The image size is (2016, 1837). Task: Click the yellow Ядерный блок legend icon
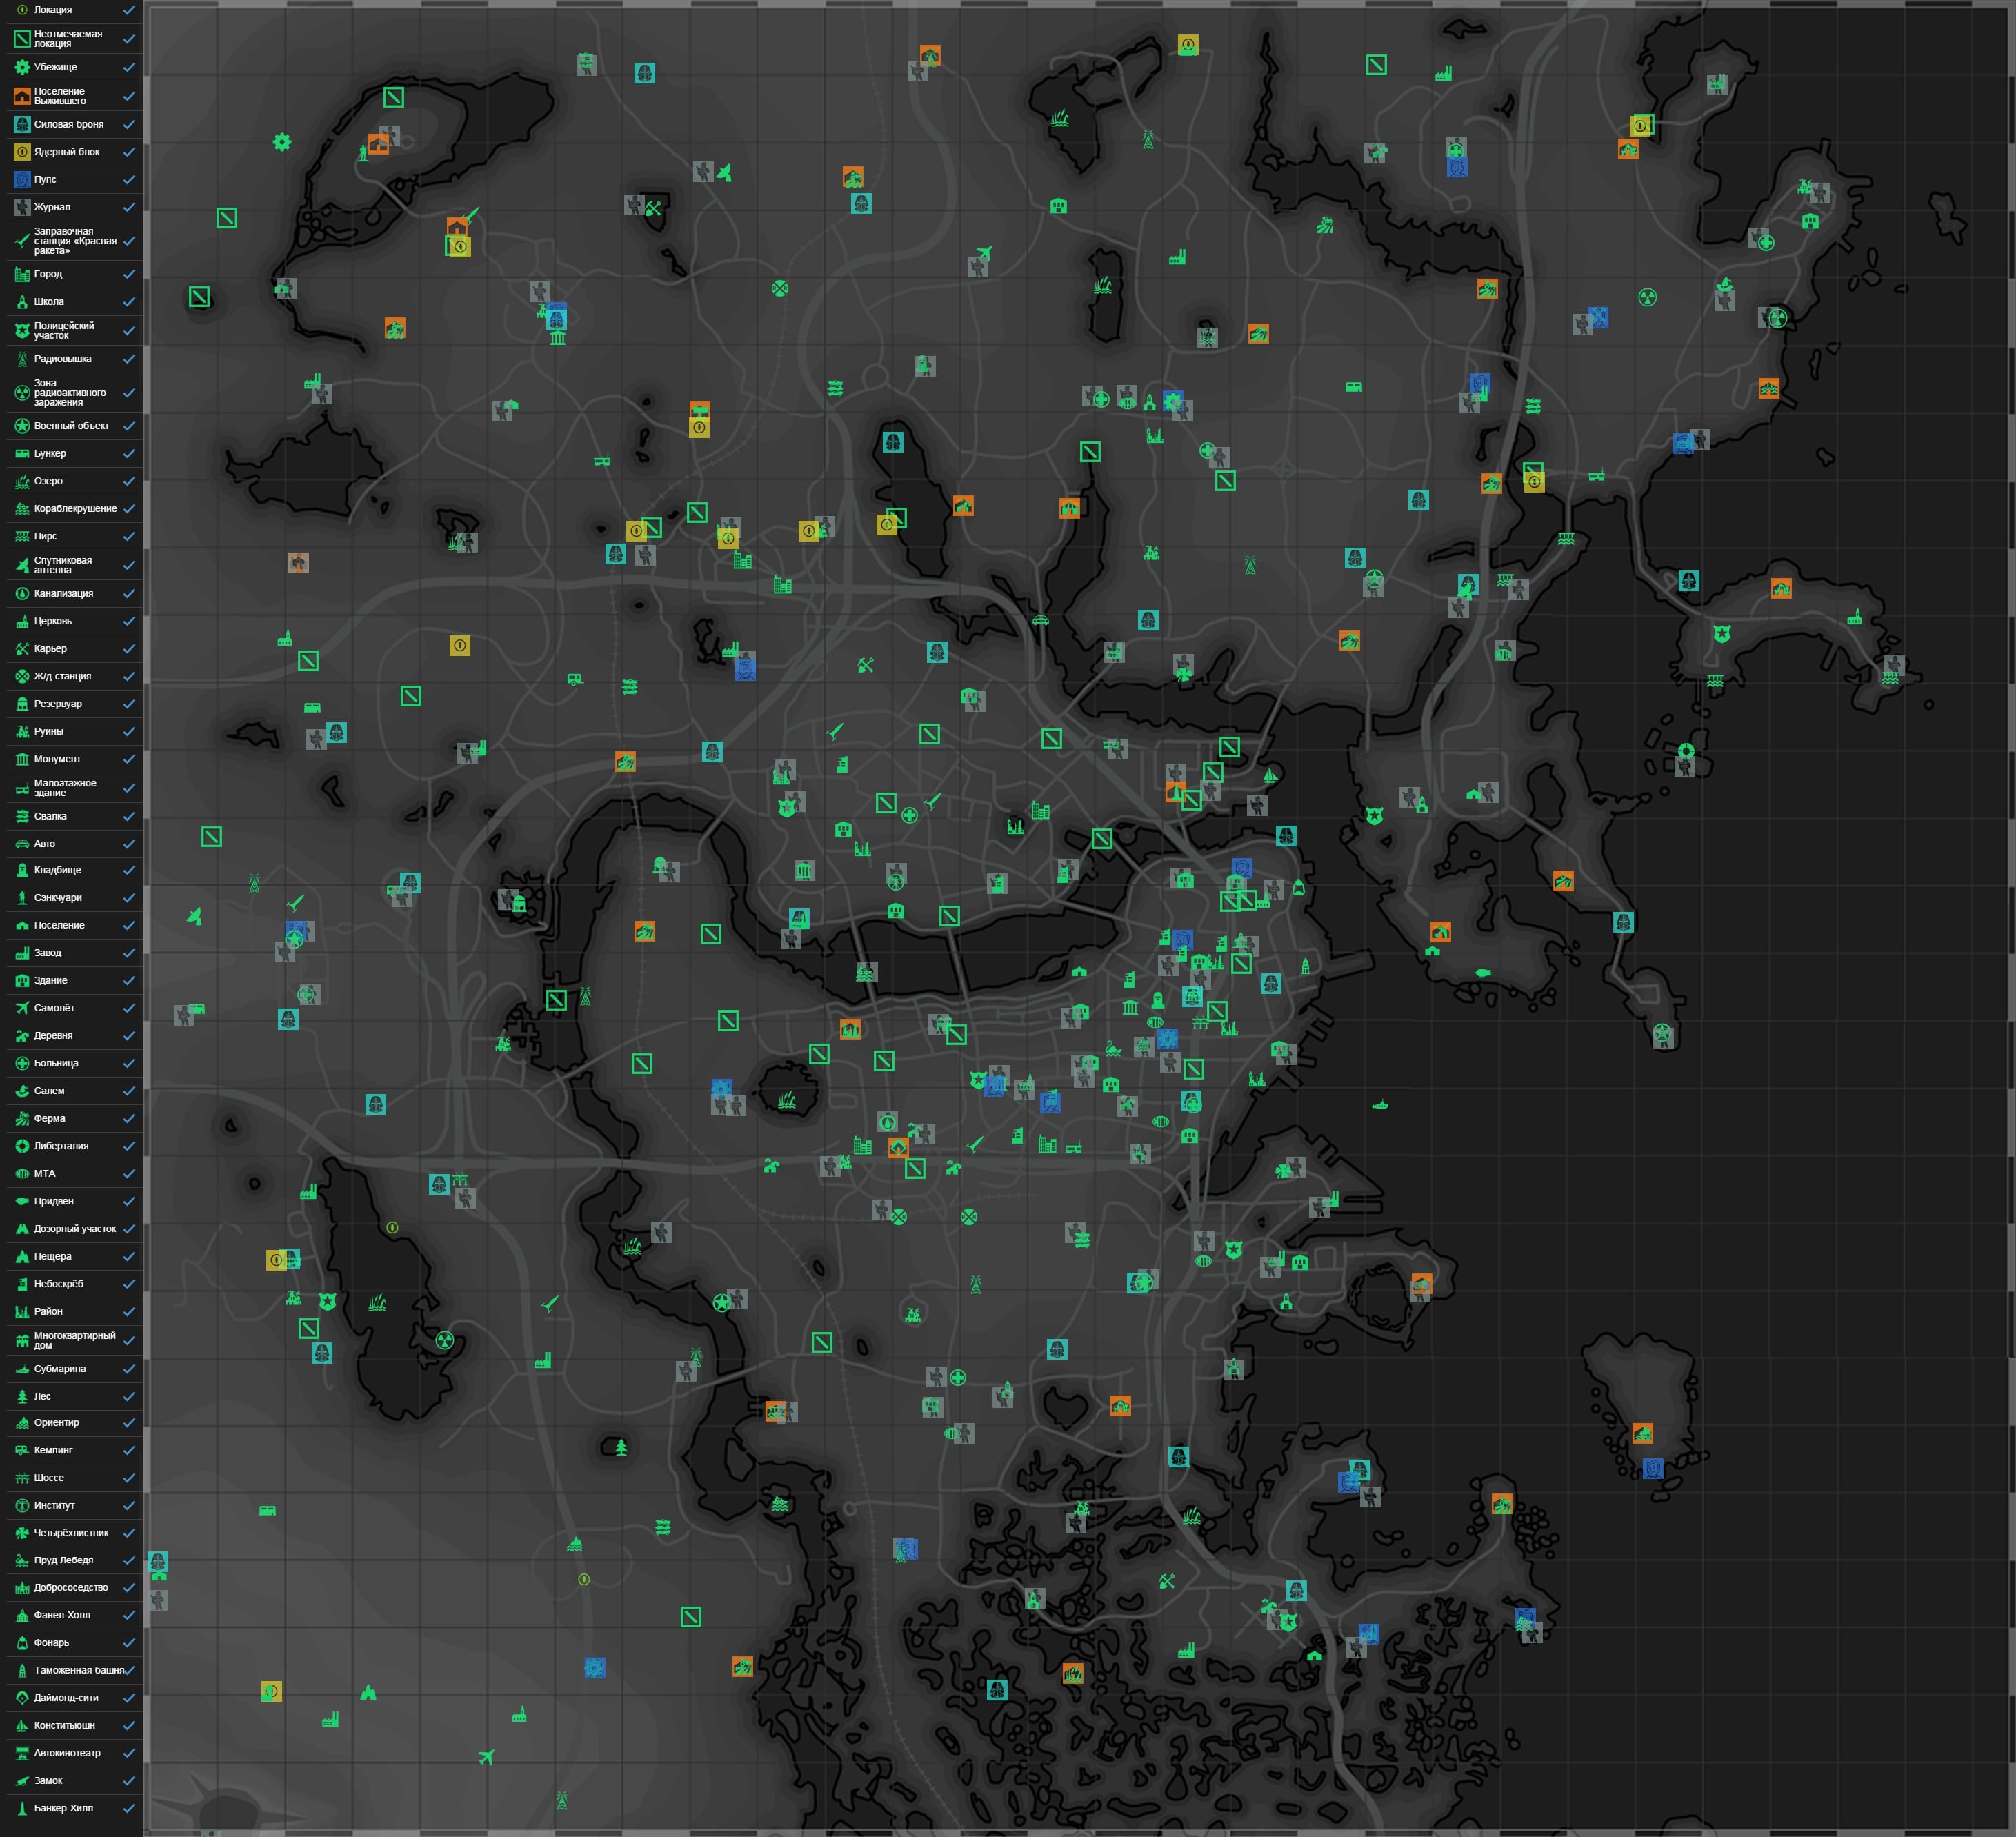[22, 152]
